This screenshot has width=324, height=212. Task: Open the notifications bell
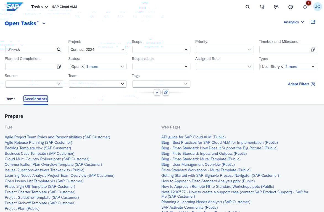click(305, 7)
